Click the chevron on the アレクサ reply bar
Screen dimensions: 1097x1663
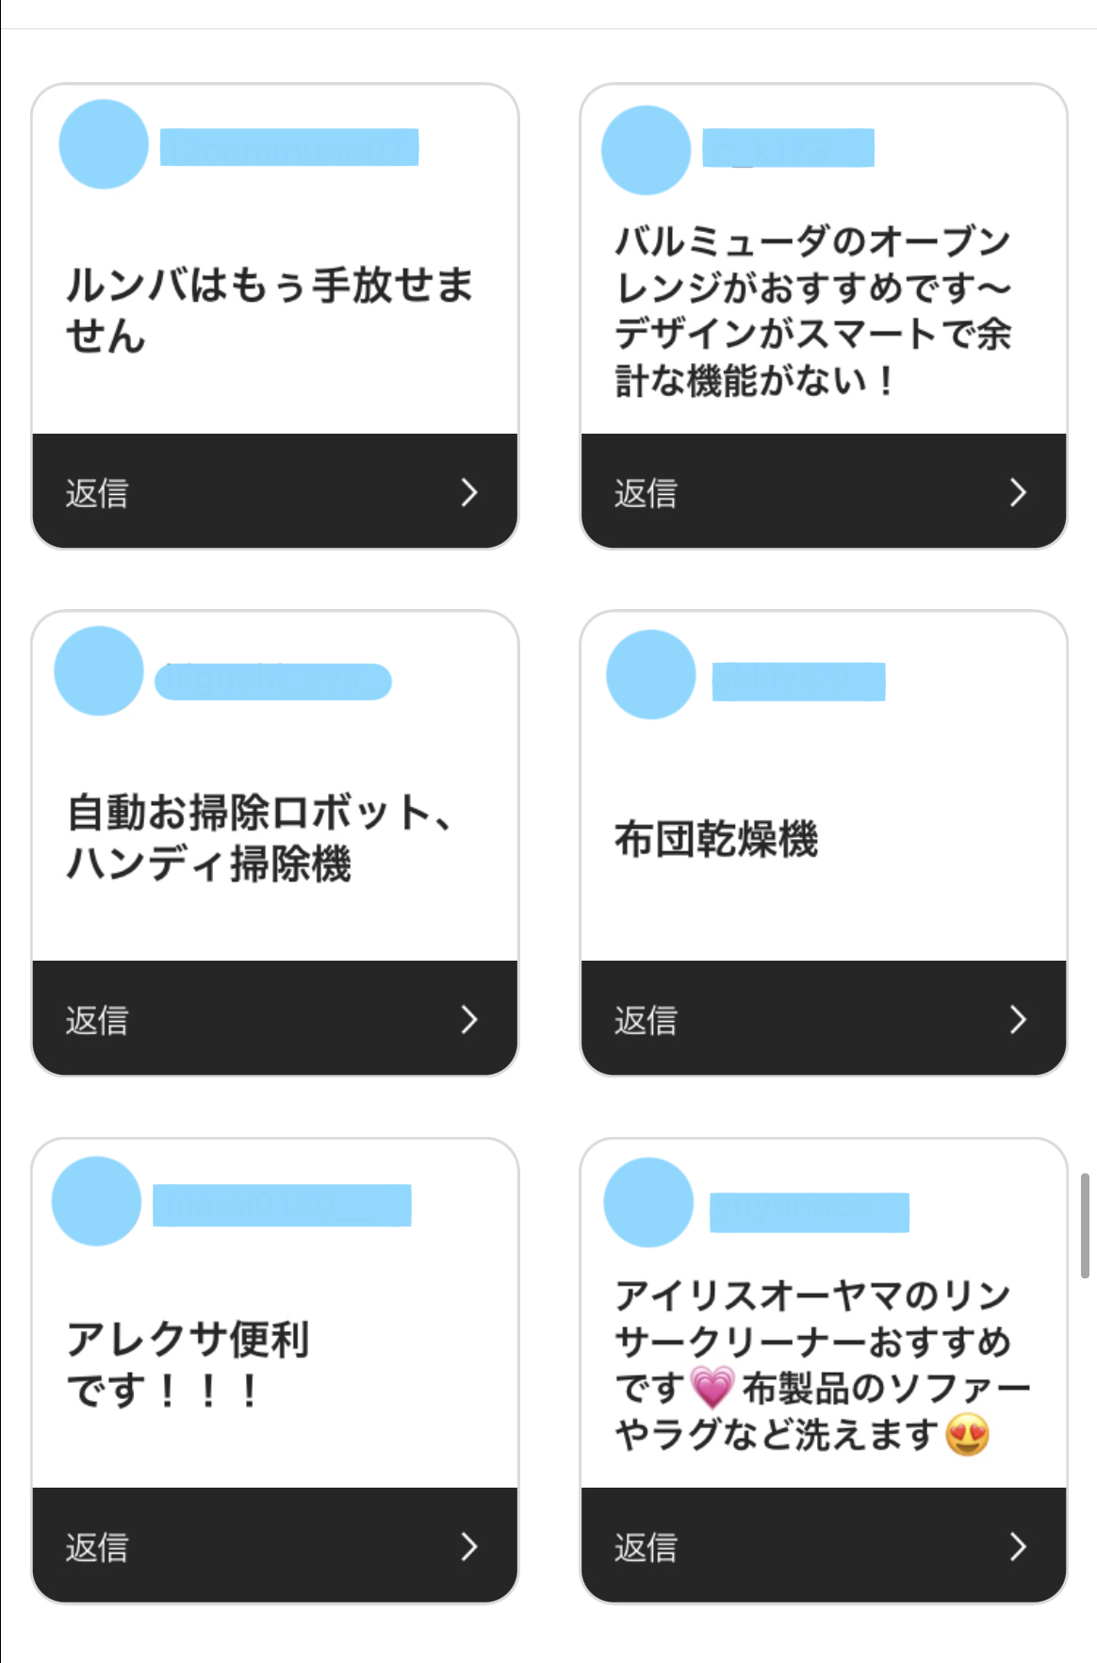[469, 1546]
